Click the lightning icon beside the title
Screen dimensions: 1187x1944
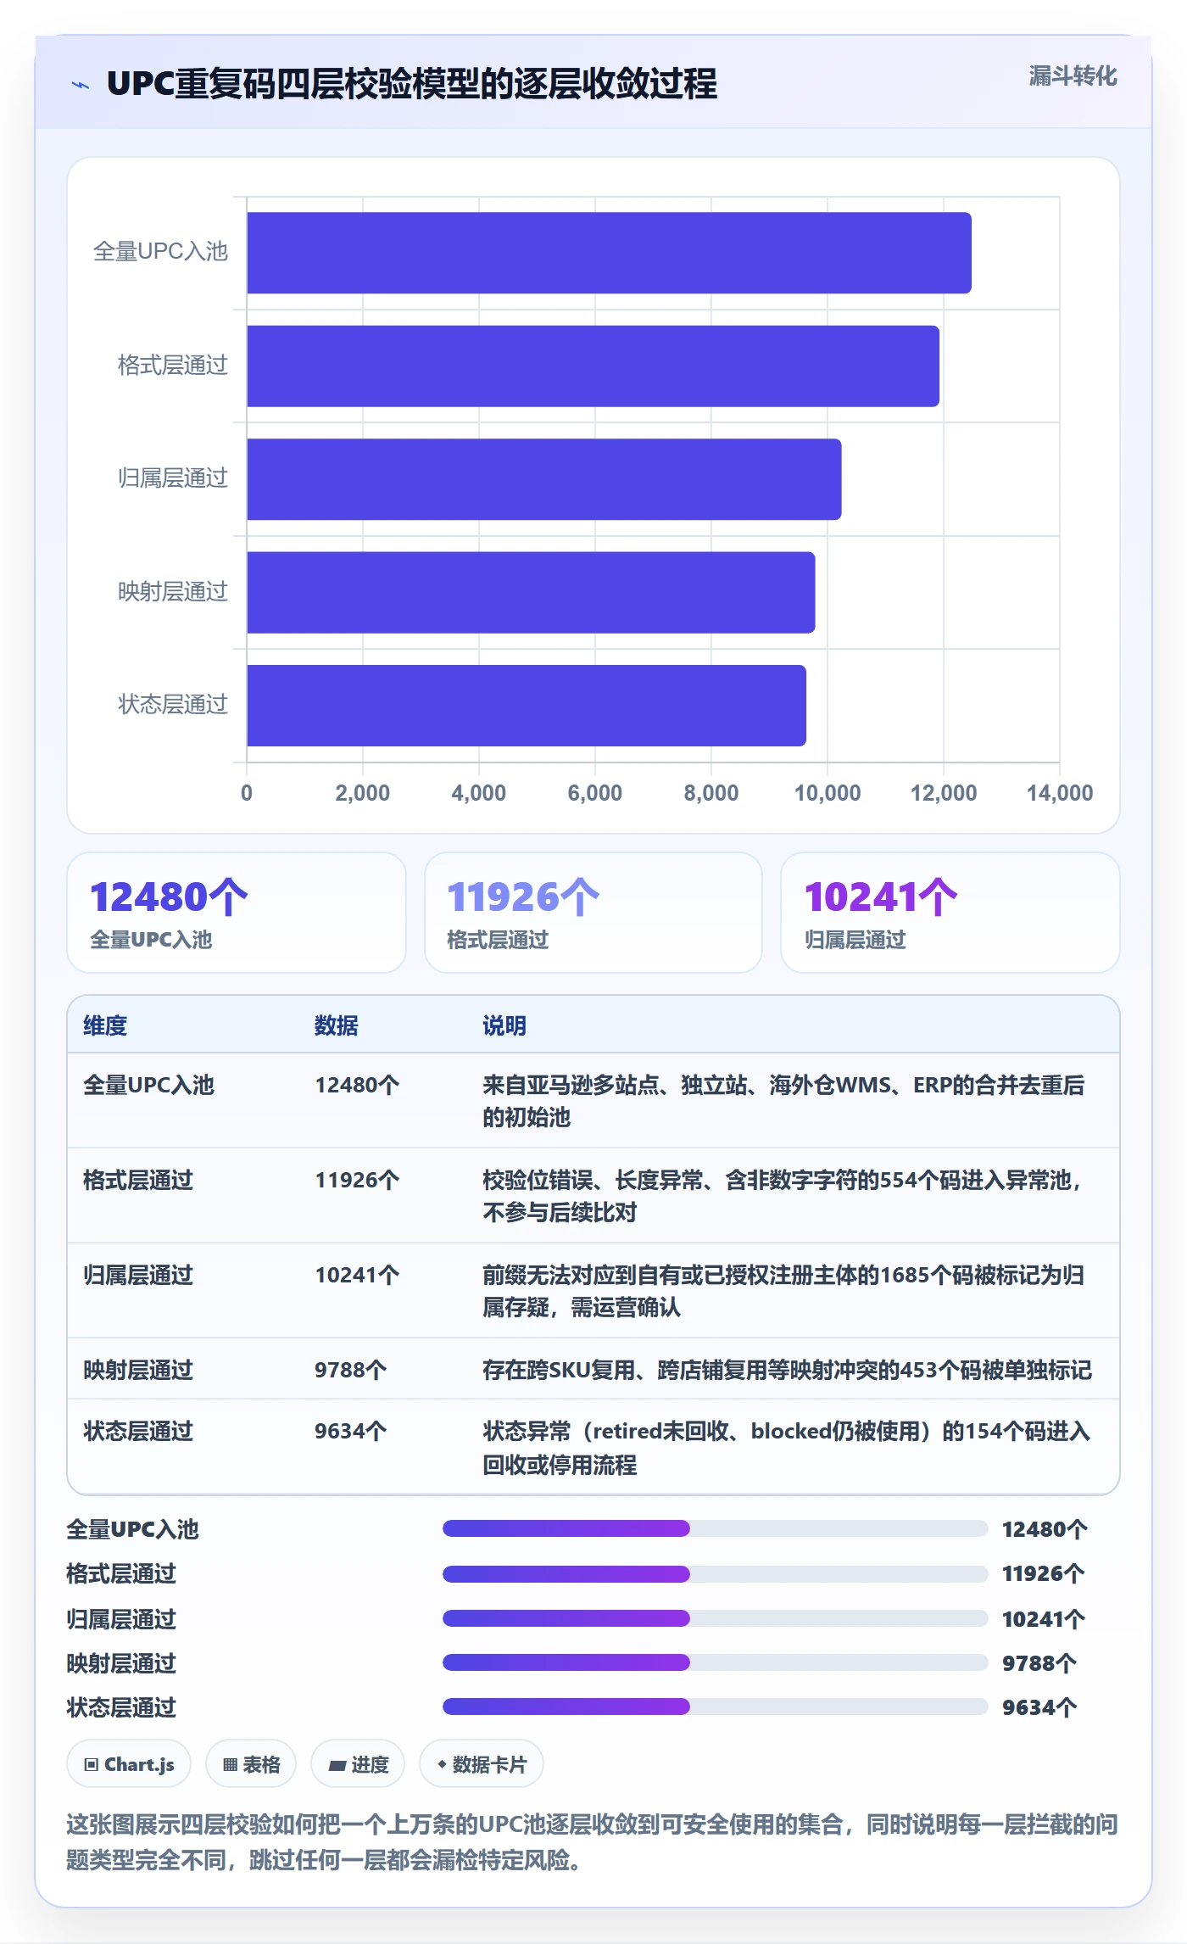pyautogui.click(x=81, y=85)
